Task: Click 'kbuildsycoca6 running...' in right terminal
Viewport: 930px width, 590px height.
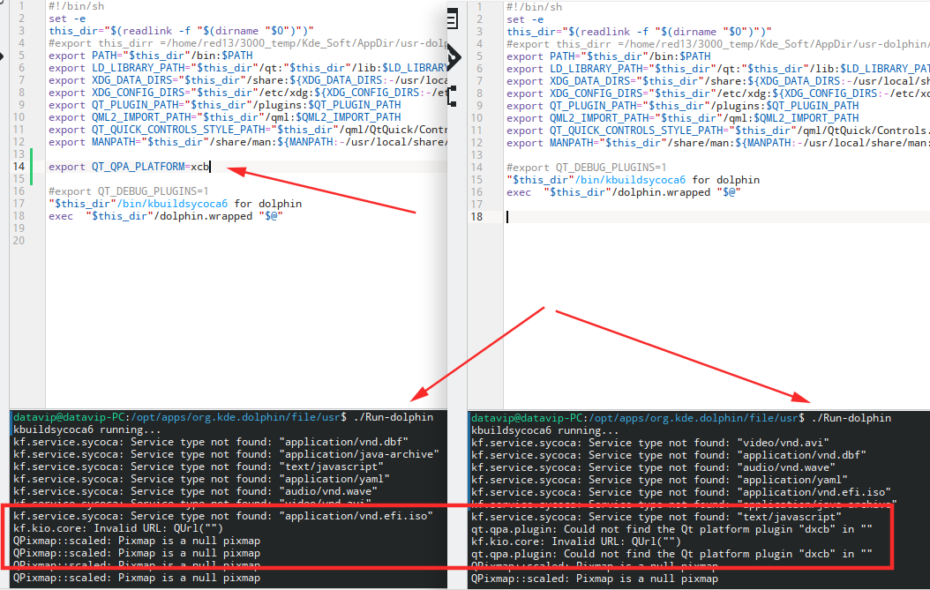Action: coord(545,430)
